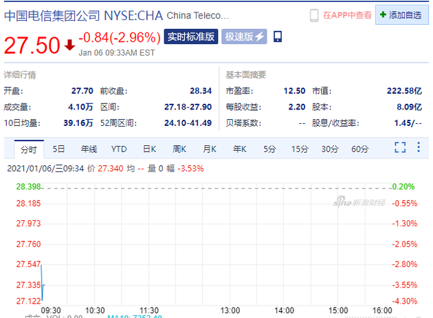The image size is (433, 318).
Task: Choose the 30分 interval tab
Action: (330, 149)
